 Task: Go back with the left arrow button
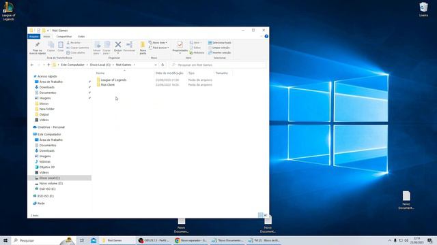click(x=32, y=65)
